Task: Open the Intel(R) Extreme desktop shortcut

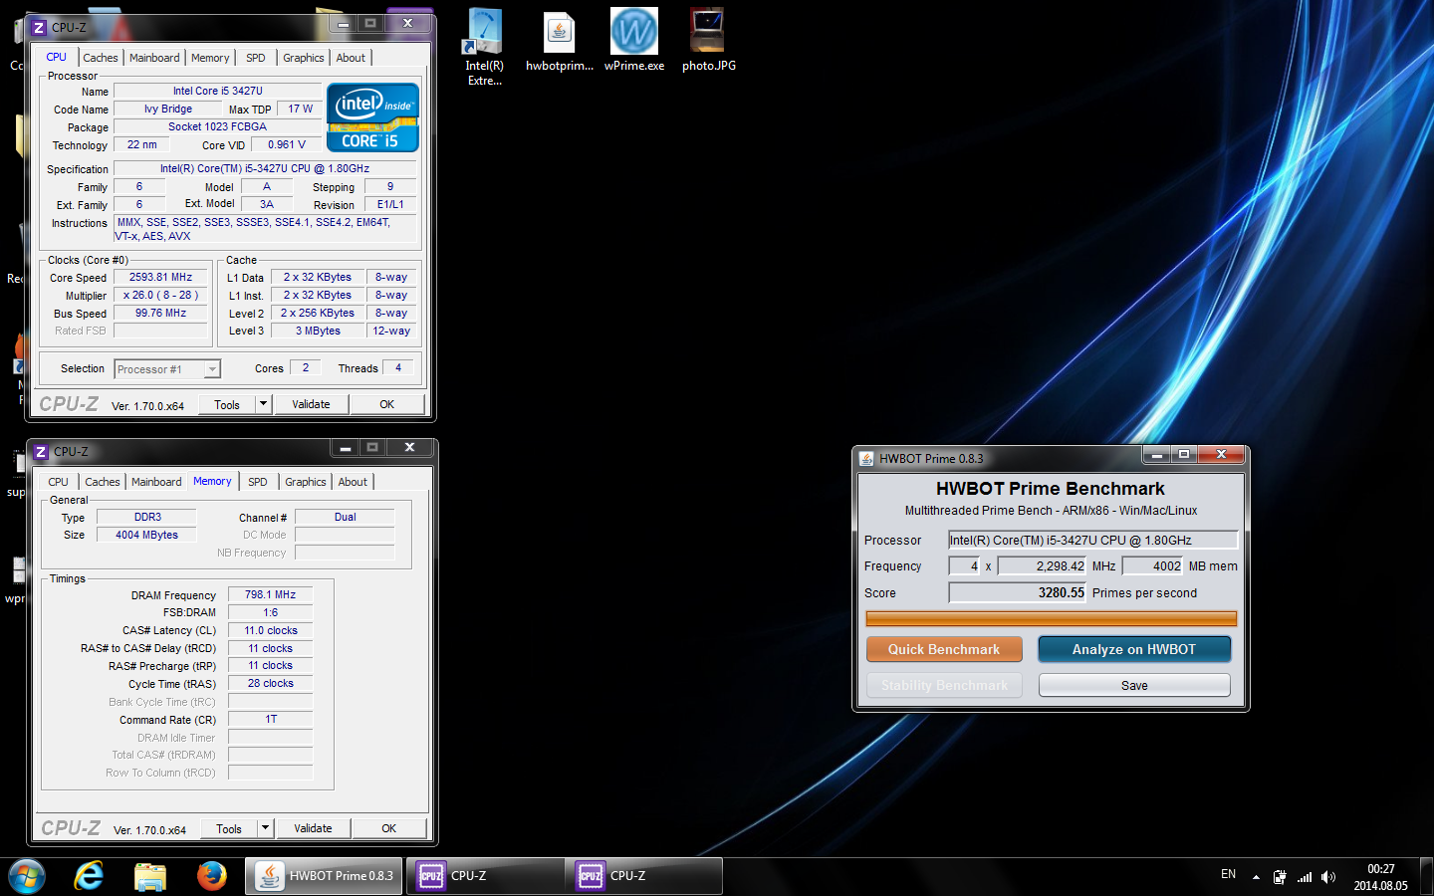Action: pos(484,46)
